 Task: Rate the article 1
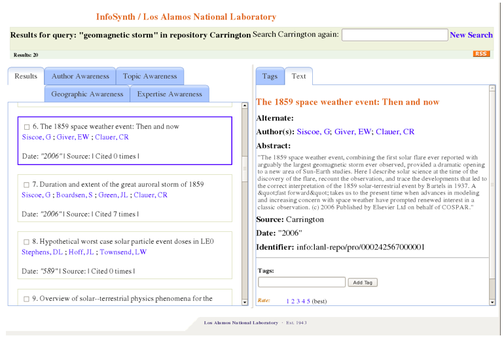coord(288,301)
